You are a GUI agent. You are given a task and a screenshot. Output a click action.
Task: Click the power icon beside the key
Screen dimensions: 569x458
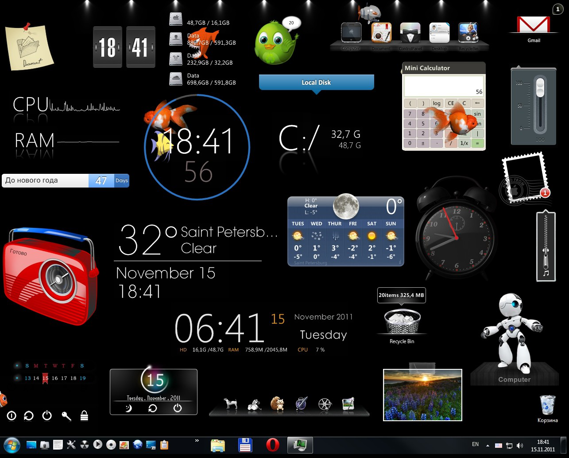point(47,416)
